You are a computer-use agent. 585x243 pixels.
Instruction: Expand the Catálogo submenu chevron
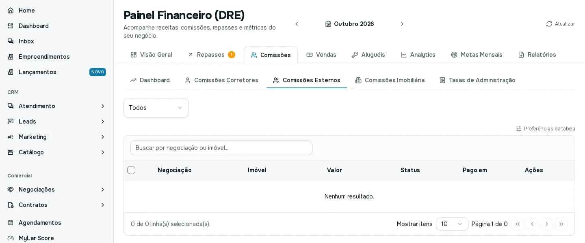103,152
